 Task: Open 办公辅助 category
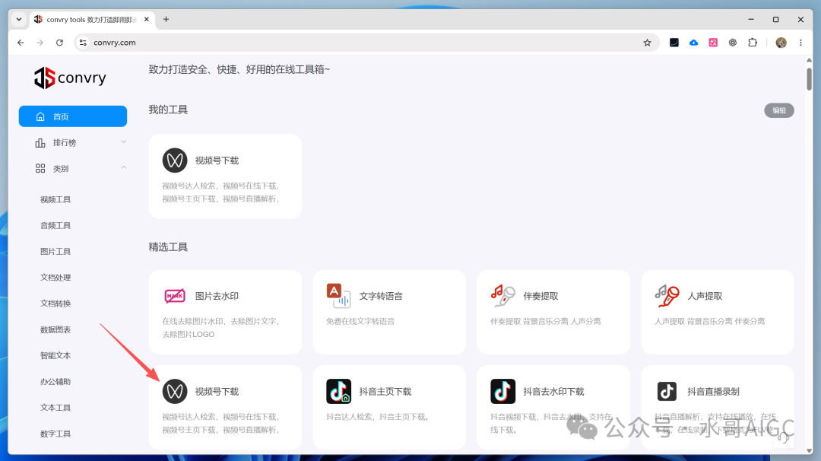55,381
